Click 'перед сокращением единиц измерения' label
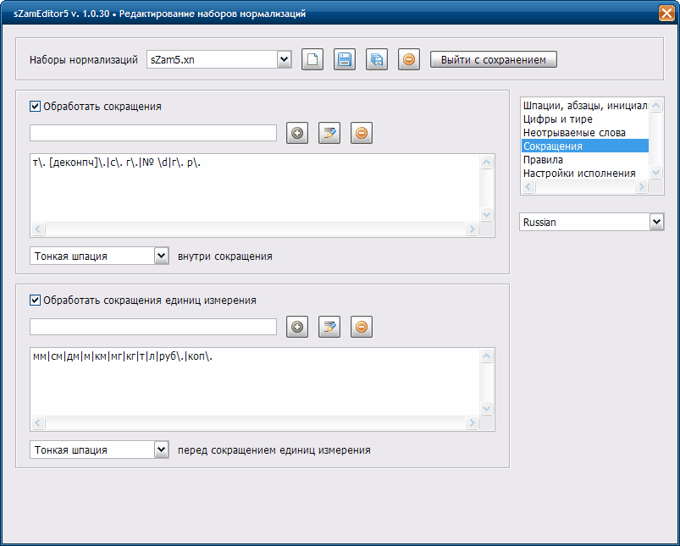 pos(274,450)
